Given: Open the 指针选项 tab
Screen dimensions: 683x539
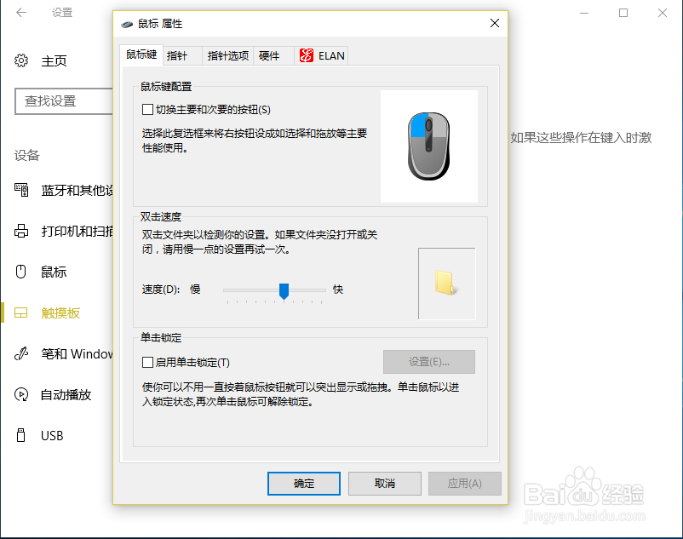Looking at the screenshot, I should coord(228,55).
